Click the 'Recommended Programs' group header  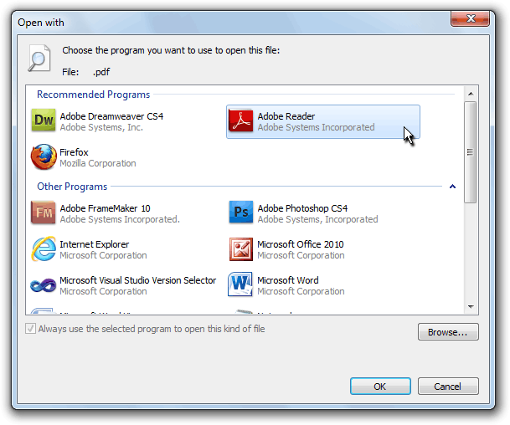tap(93, 95)
